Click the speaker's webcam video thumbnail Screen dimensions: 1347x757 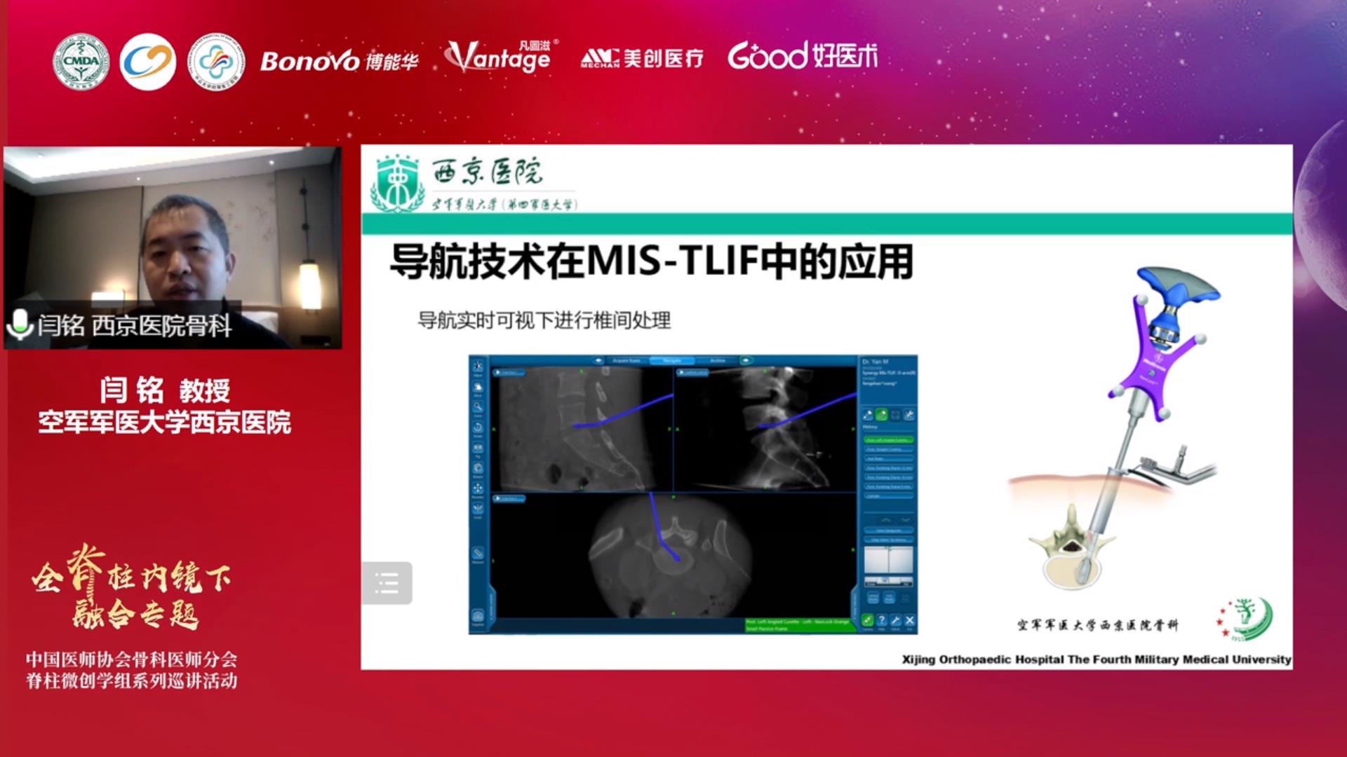tap(173, 247)
